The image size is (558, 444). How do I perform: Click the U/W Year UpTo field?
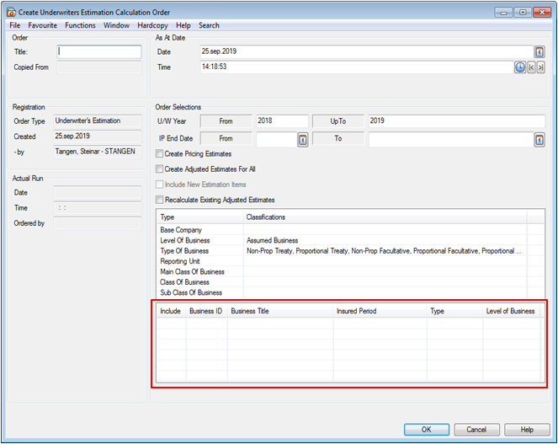[455, 121]
